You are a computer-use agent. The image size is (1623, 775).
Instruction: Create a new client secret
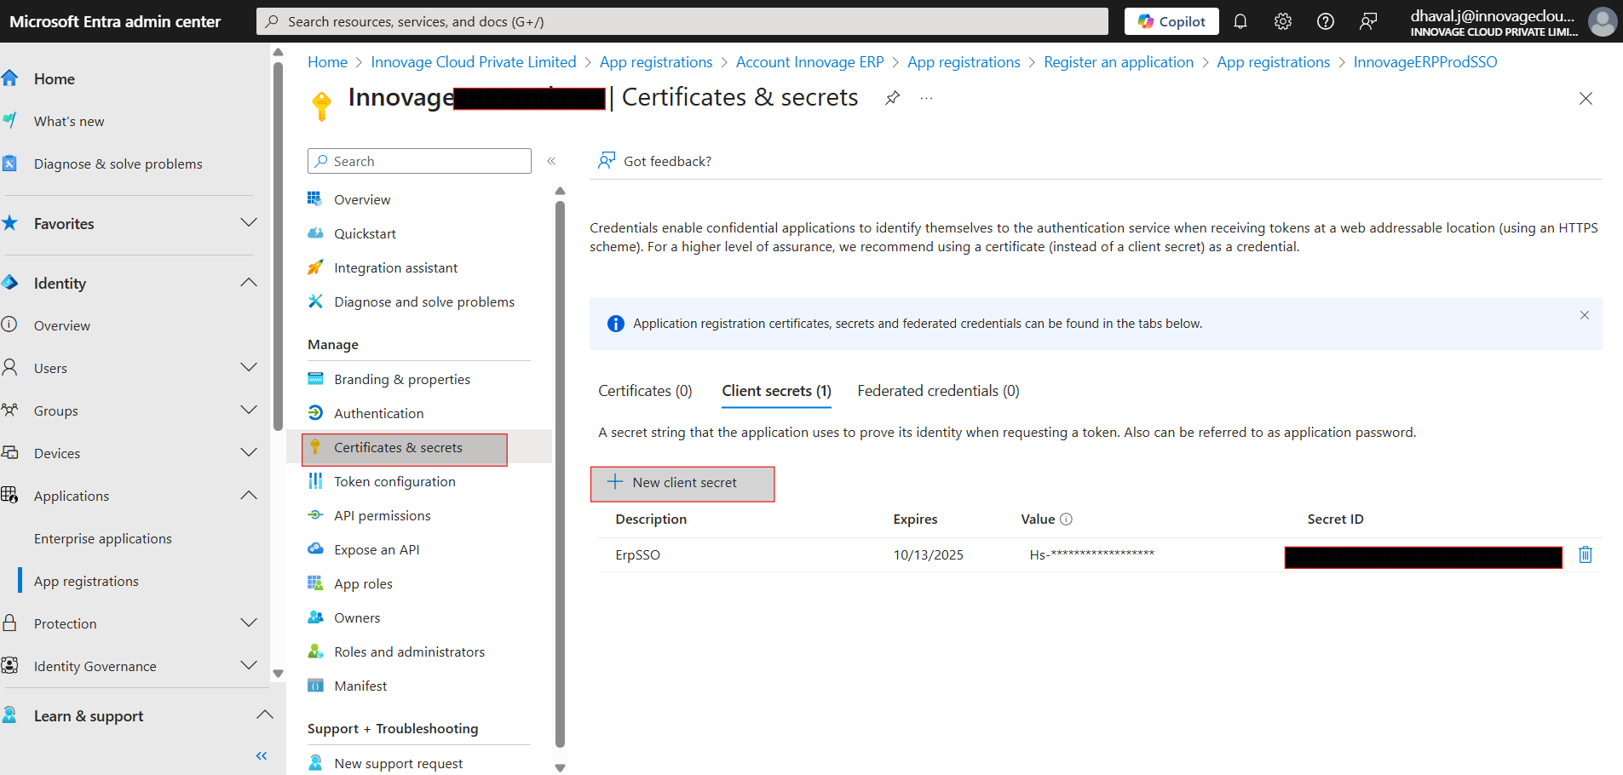pyautogui.click(x=682, y=482)
